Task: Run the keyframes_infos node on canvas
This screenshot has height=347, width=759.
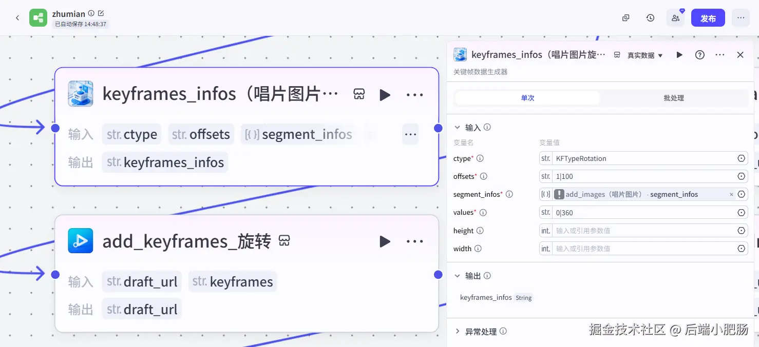Action: click(x=385, y=95)
